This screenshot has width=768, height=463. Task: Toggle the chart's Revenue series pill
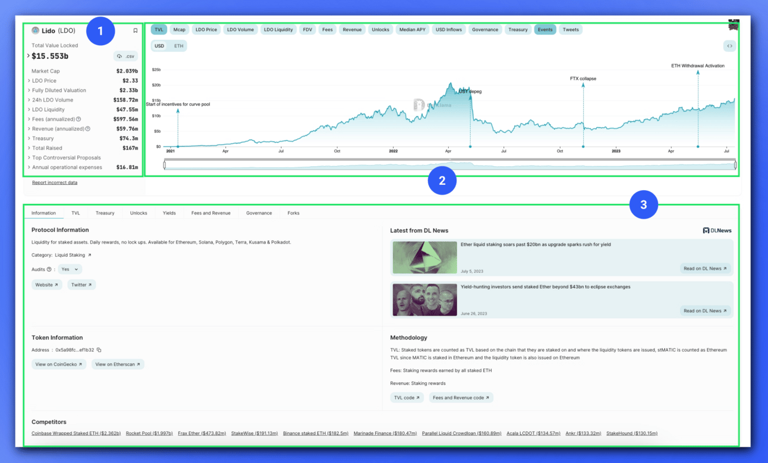(352, 30)
